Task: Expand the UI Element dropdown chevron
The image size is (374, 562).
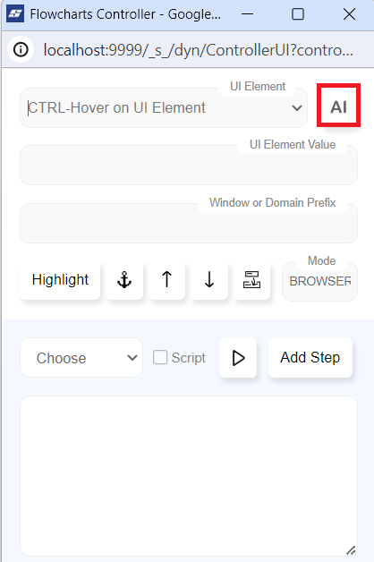Action: pyautogui.click(x=297, y=107)
